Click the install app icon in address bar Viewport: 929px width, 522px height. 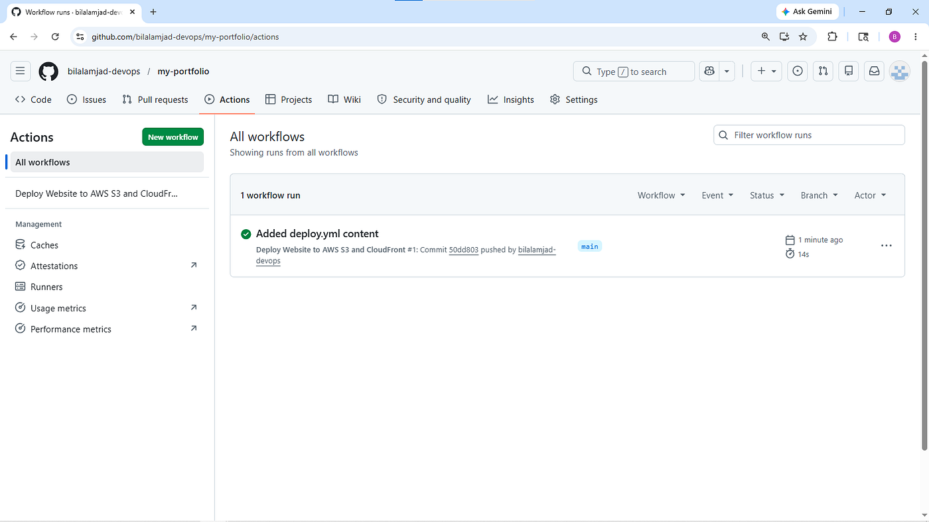click(x=784, y=37)
